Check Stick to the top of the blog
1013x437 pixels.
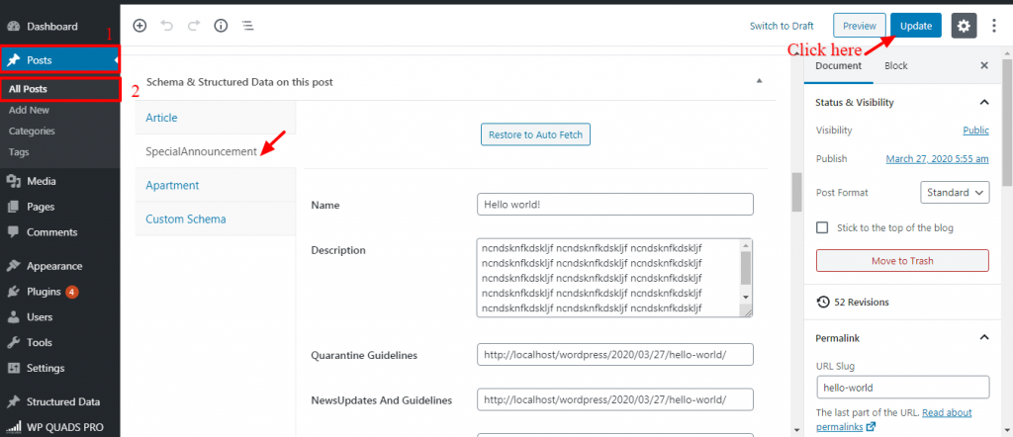(822, 227)
